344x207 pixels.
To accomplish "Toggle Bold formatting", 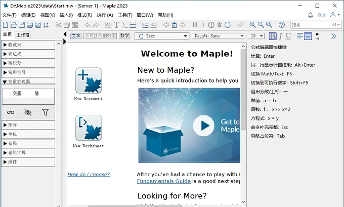I will click(273, 36).
